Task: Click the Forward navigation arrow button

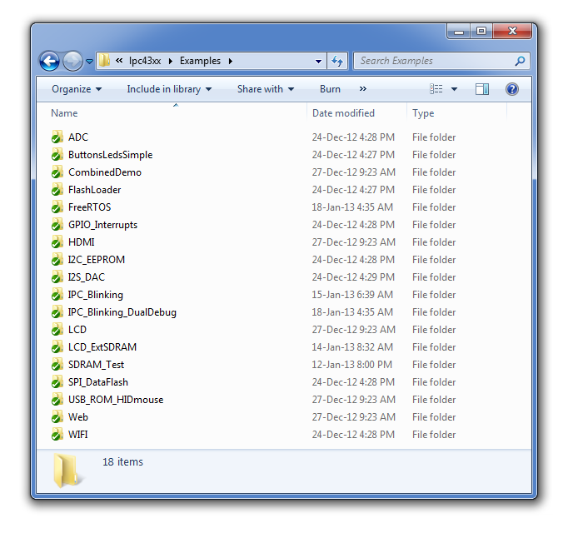Action: (x=72, y=61)
